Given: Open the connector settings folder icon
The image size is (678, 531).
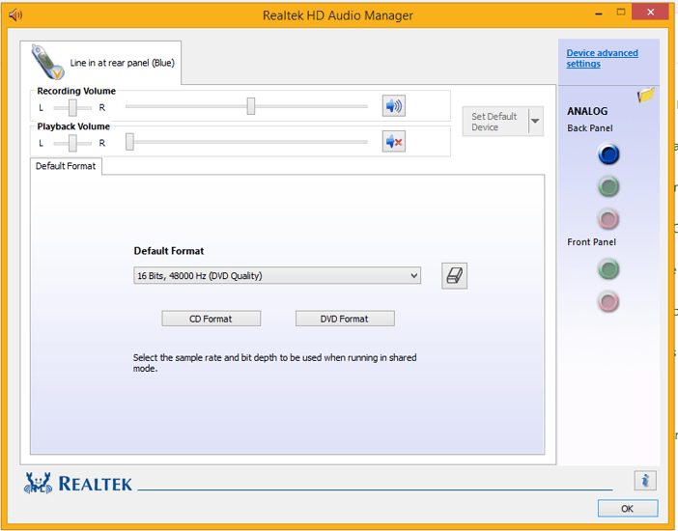Looking at the screenshot, I should (645, 95).
